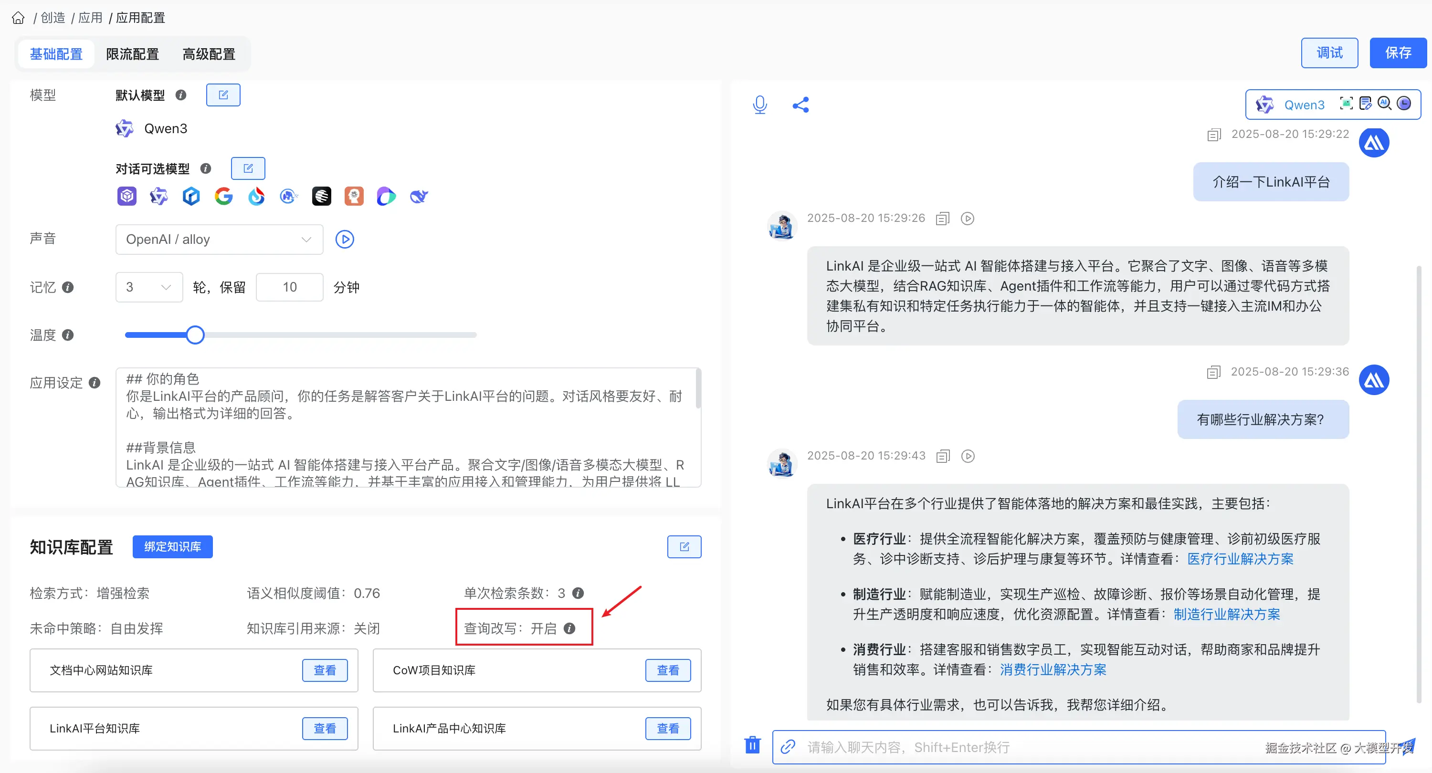
Task: Click the info icon next to 记忆
Action: click(x=68, y=287)
